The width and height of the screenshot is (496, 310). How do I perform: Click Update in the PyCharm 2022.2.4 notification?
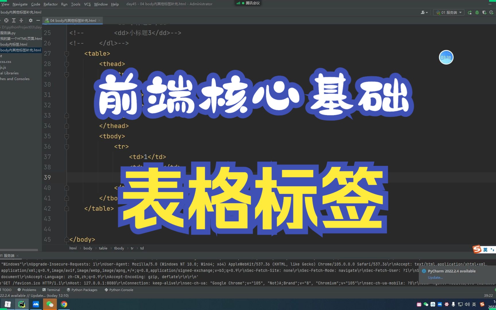coord(435,277)
